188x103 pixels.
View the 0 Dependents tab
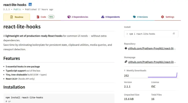point(110,17)
